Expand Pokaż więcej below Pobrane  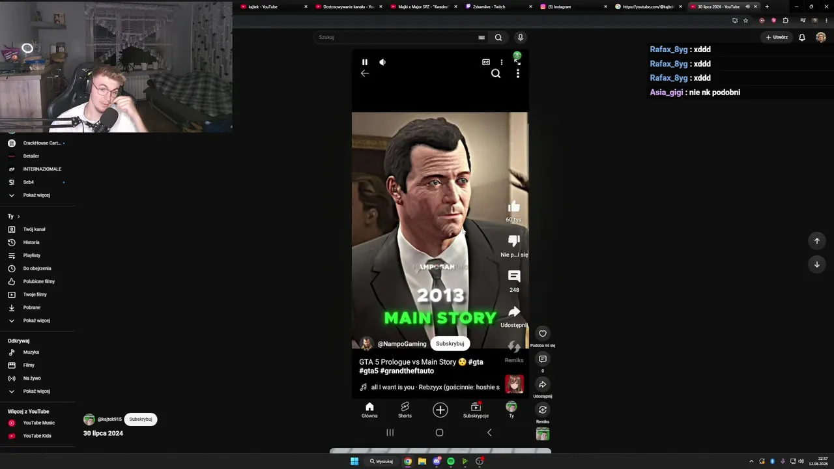(x=36, y=320)
